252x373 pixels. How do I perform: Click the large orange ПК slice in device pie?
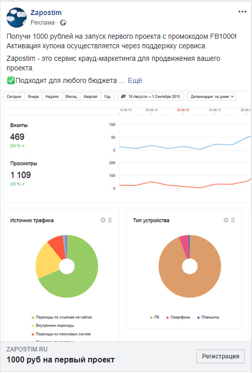[x=190, y=286]
